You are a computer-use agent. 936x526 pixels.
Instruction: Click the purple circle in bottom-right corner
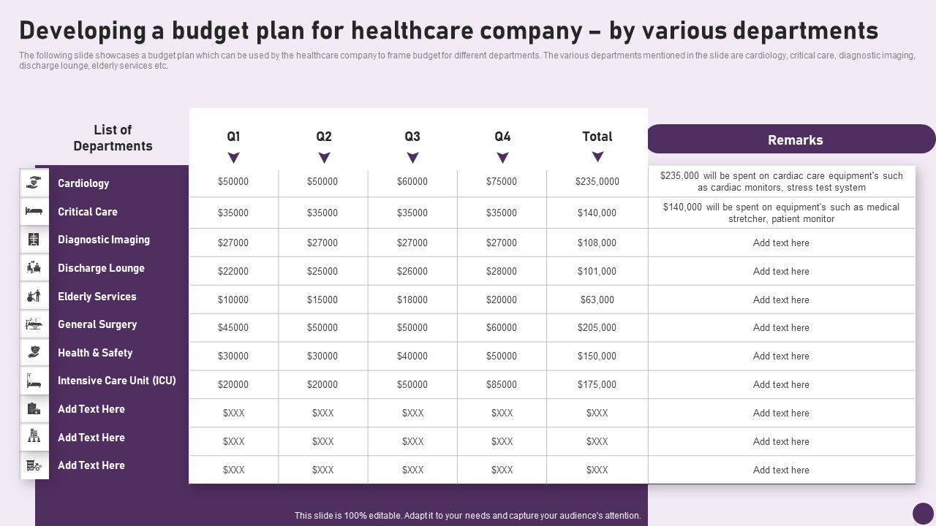point(924,513)
